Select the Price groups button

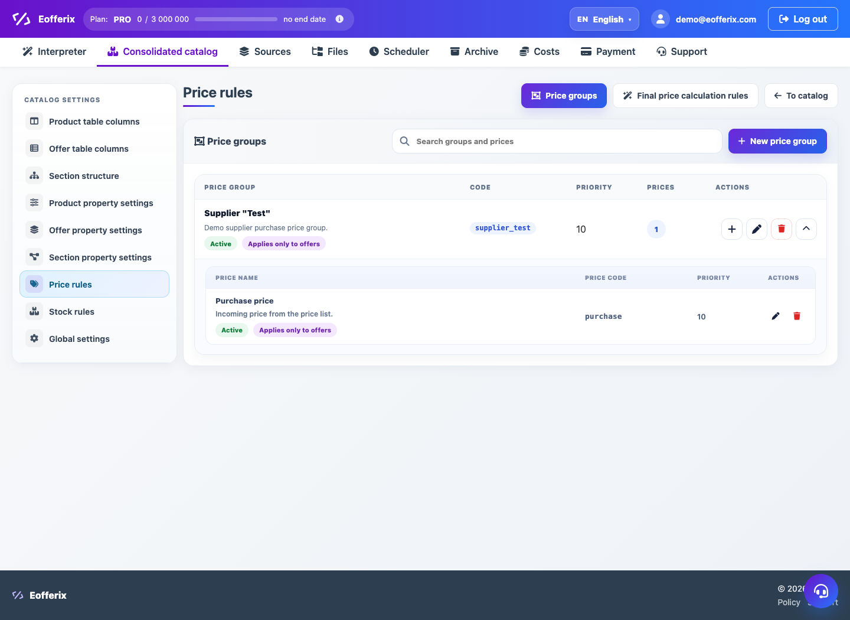click(564, 96)
